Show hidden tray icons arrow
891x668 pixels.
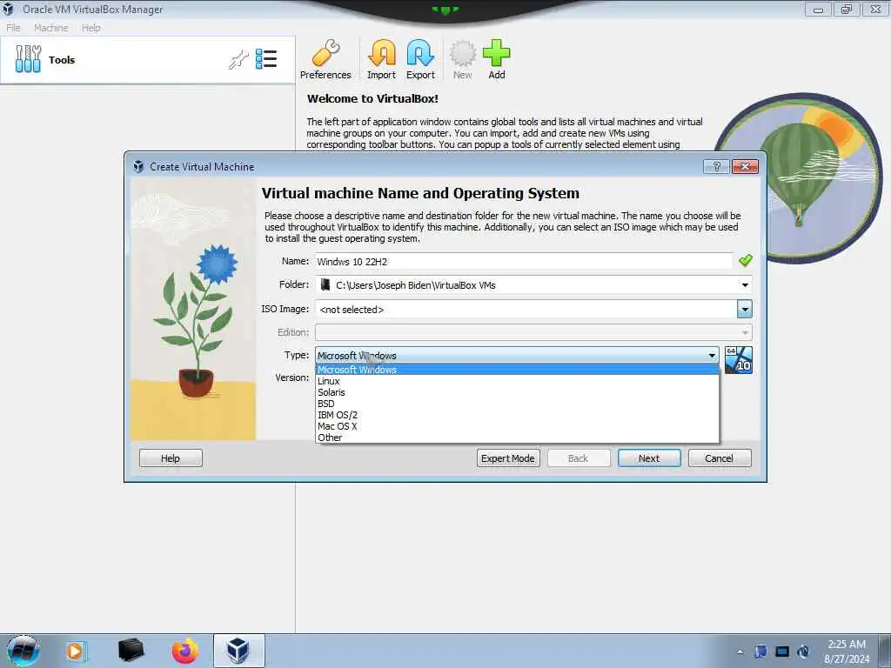(x=740, y=651)
